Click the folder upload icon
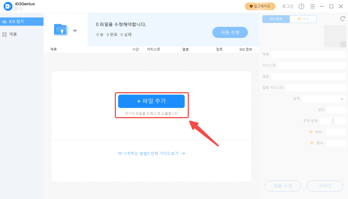Image resolution: width=348 pixels, height=199 pixels. [62, 29]
